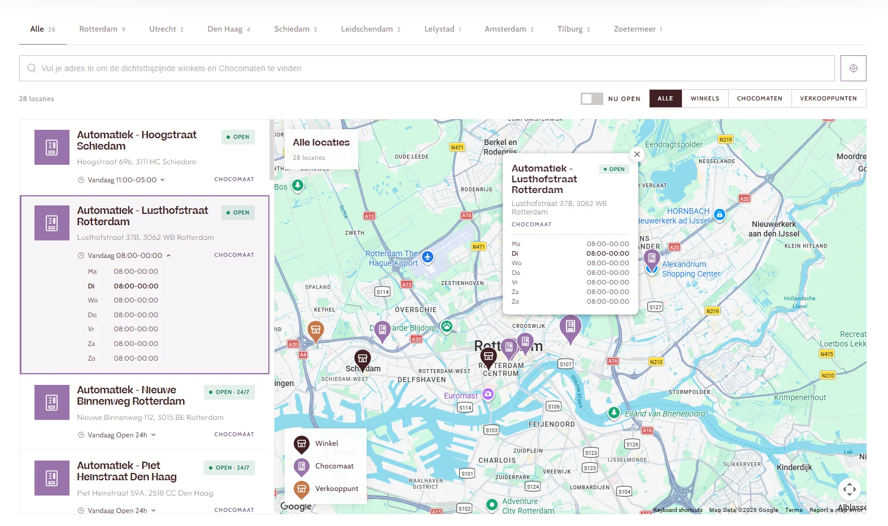Click 'Lusthofstraat 37B, 3062 WB Rotterdam' in list

(146, 238)
